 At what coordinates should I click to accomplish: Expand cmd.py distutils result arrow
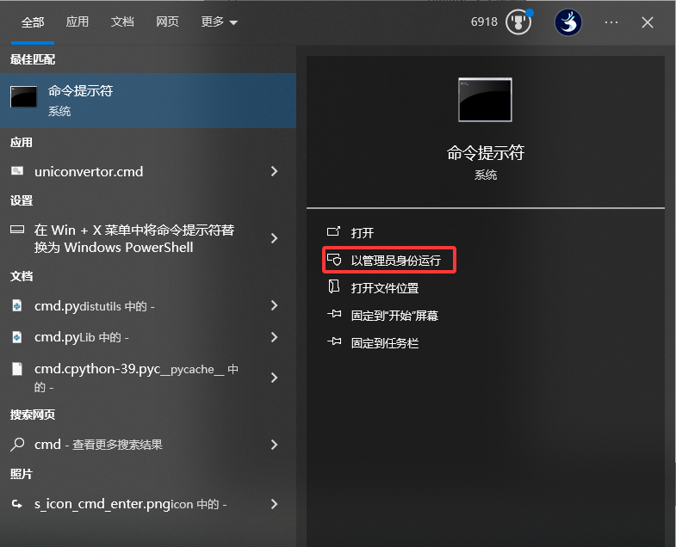click(274, 305)
